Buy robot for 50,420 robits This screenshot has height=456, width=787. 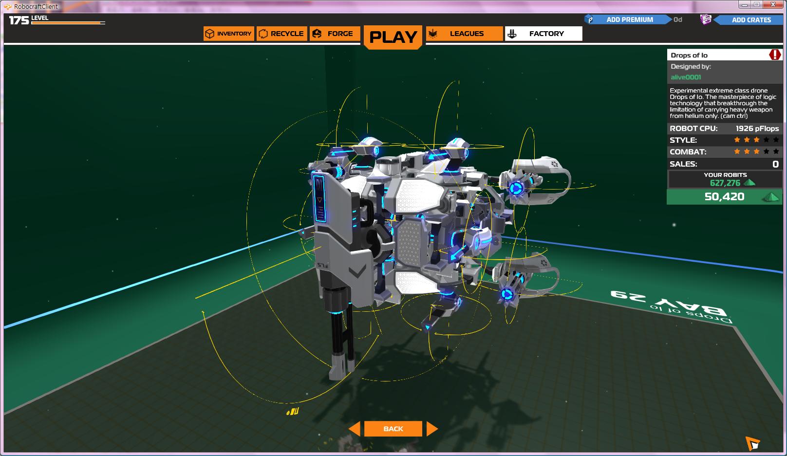pos(724,197)
